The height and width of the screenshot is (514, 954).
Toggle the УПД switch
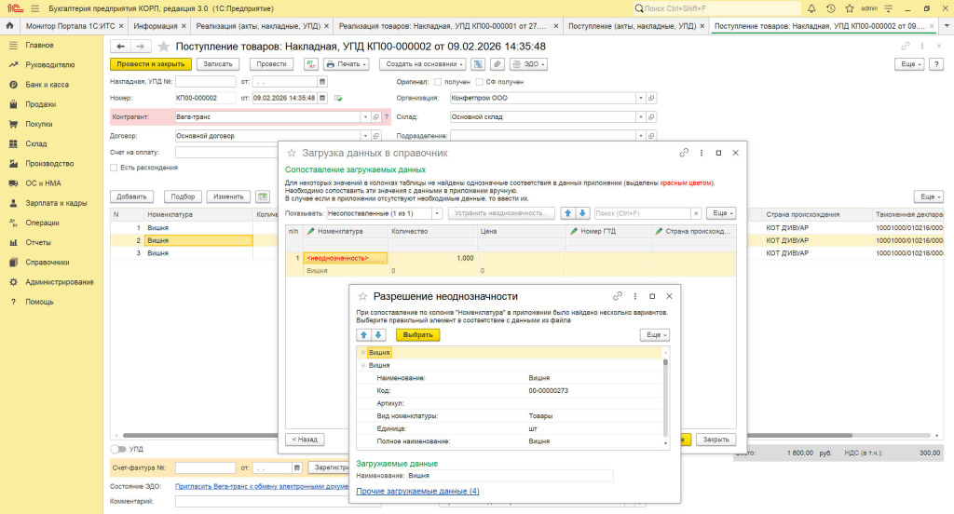tap(118, 449)
